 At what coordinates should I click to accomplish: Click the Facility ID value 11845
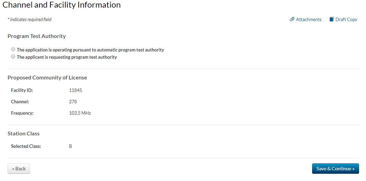click(x=75, y=90)
